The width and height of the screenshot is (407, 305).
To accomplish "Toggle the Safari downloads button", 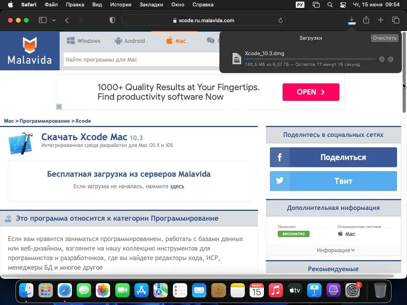I will (351, 20).
